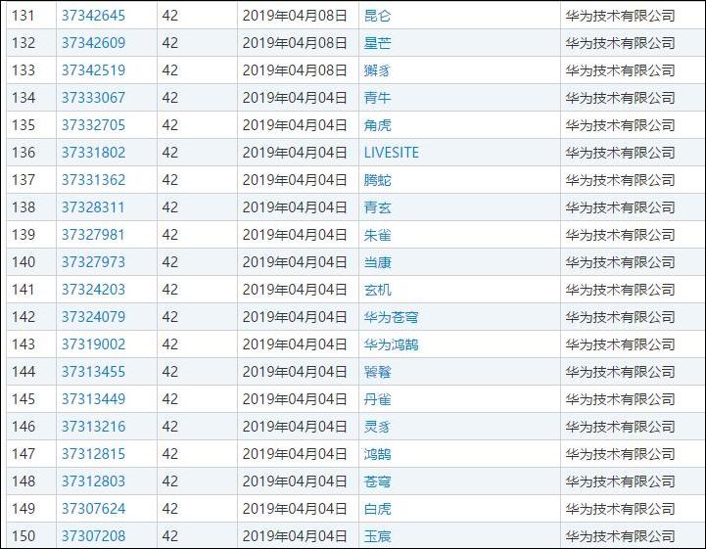Open the 华为鸿鹄 trademark entry

(392, 344)
